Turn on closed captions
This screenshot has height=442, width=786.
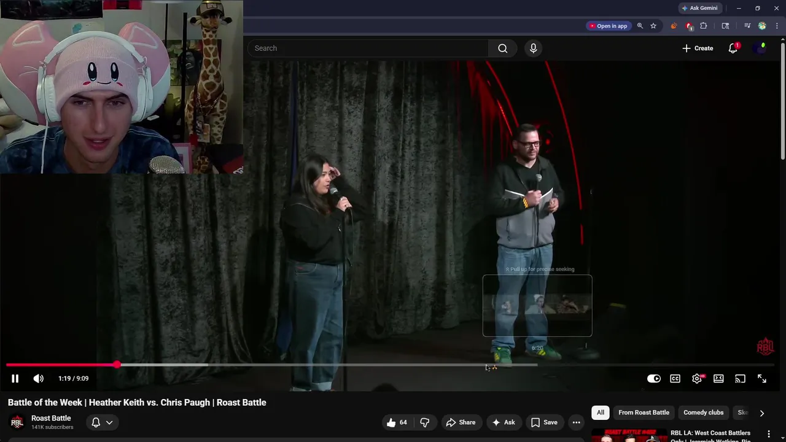(675, 379)
